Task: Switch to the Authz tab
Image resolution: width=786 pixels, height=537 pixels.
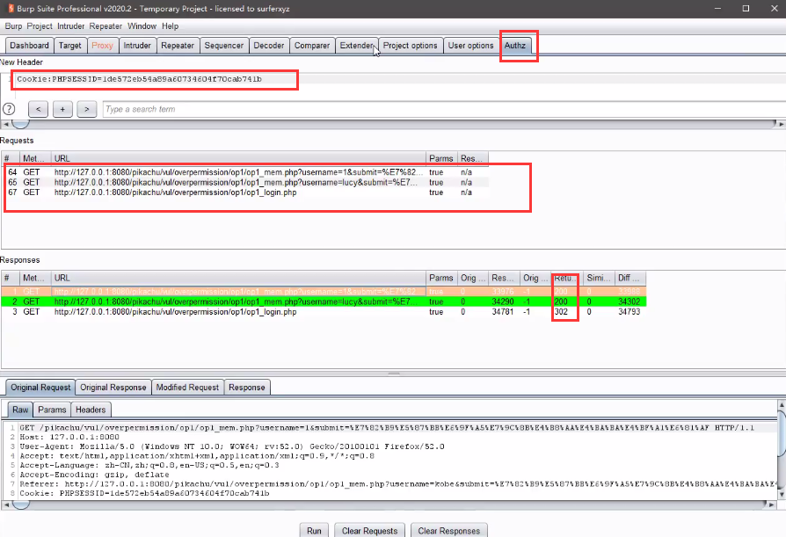Action: (x=517, y=46)
